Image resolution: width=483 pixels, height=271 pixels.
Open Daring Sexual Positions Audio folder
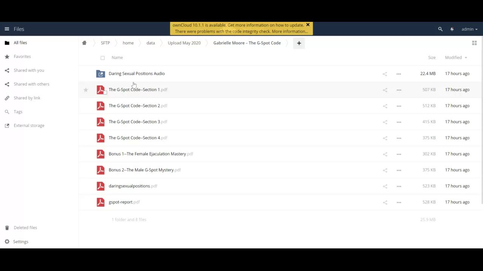pos(137,74)
